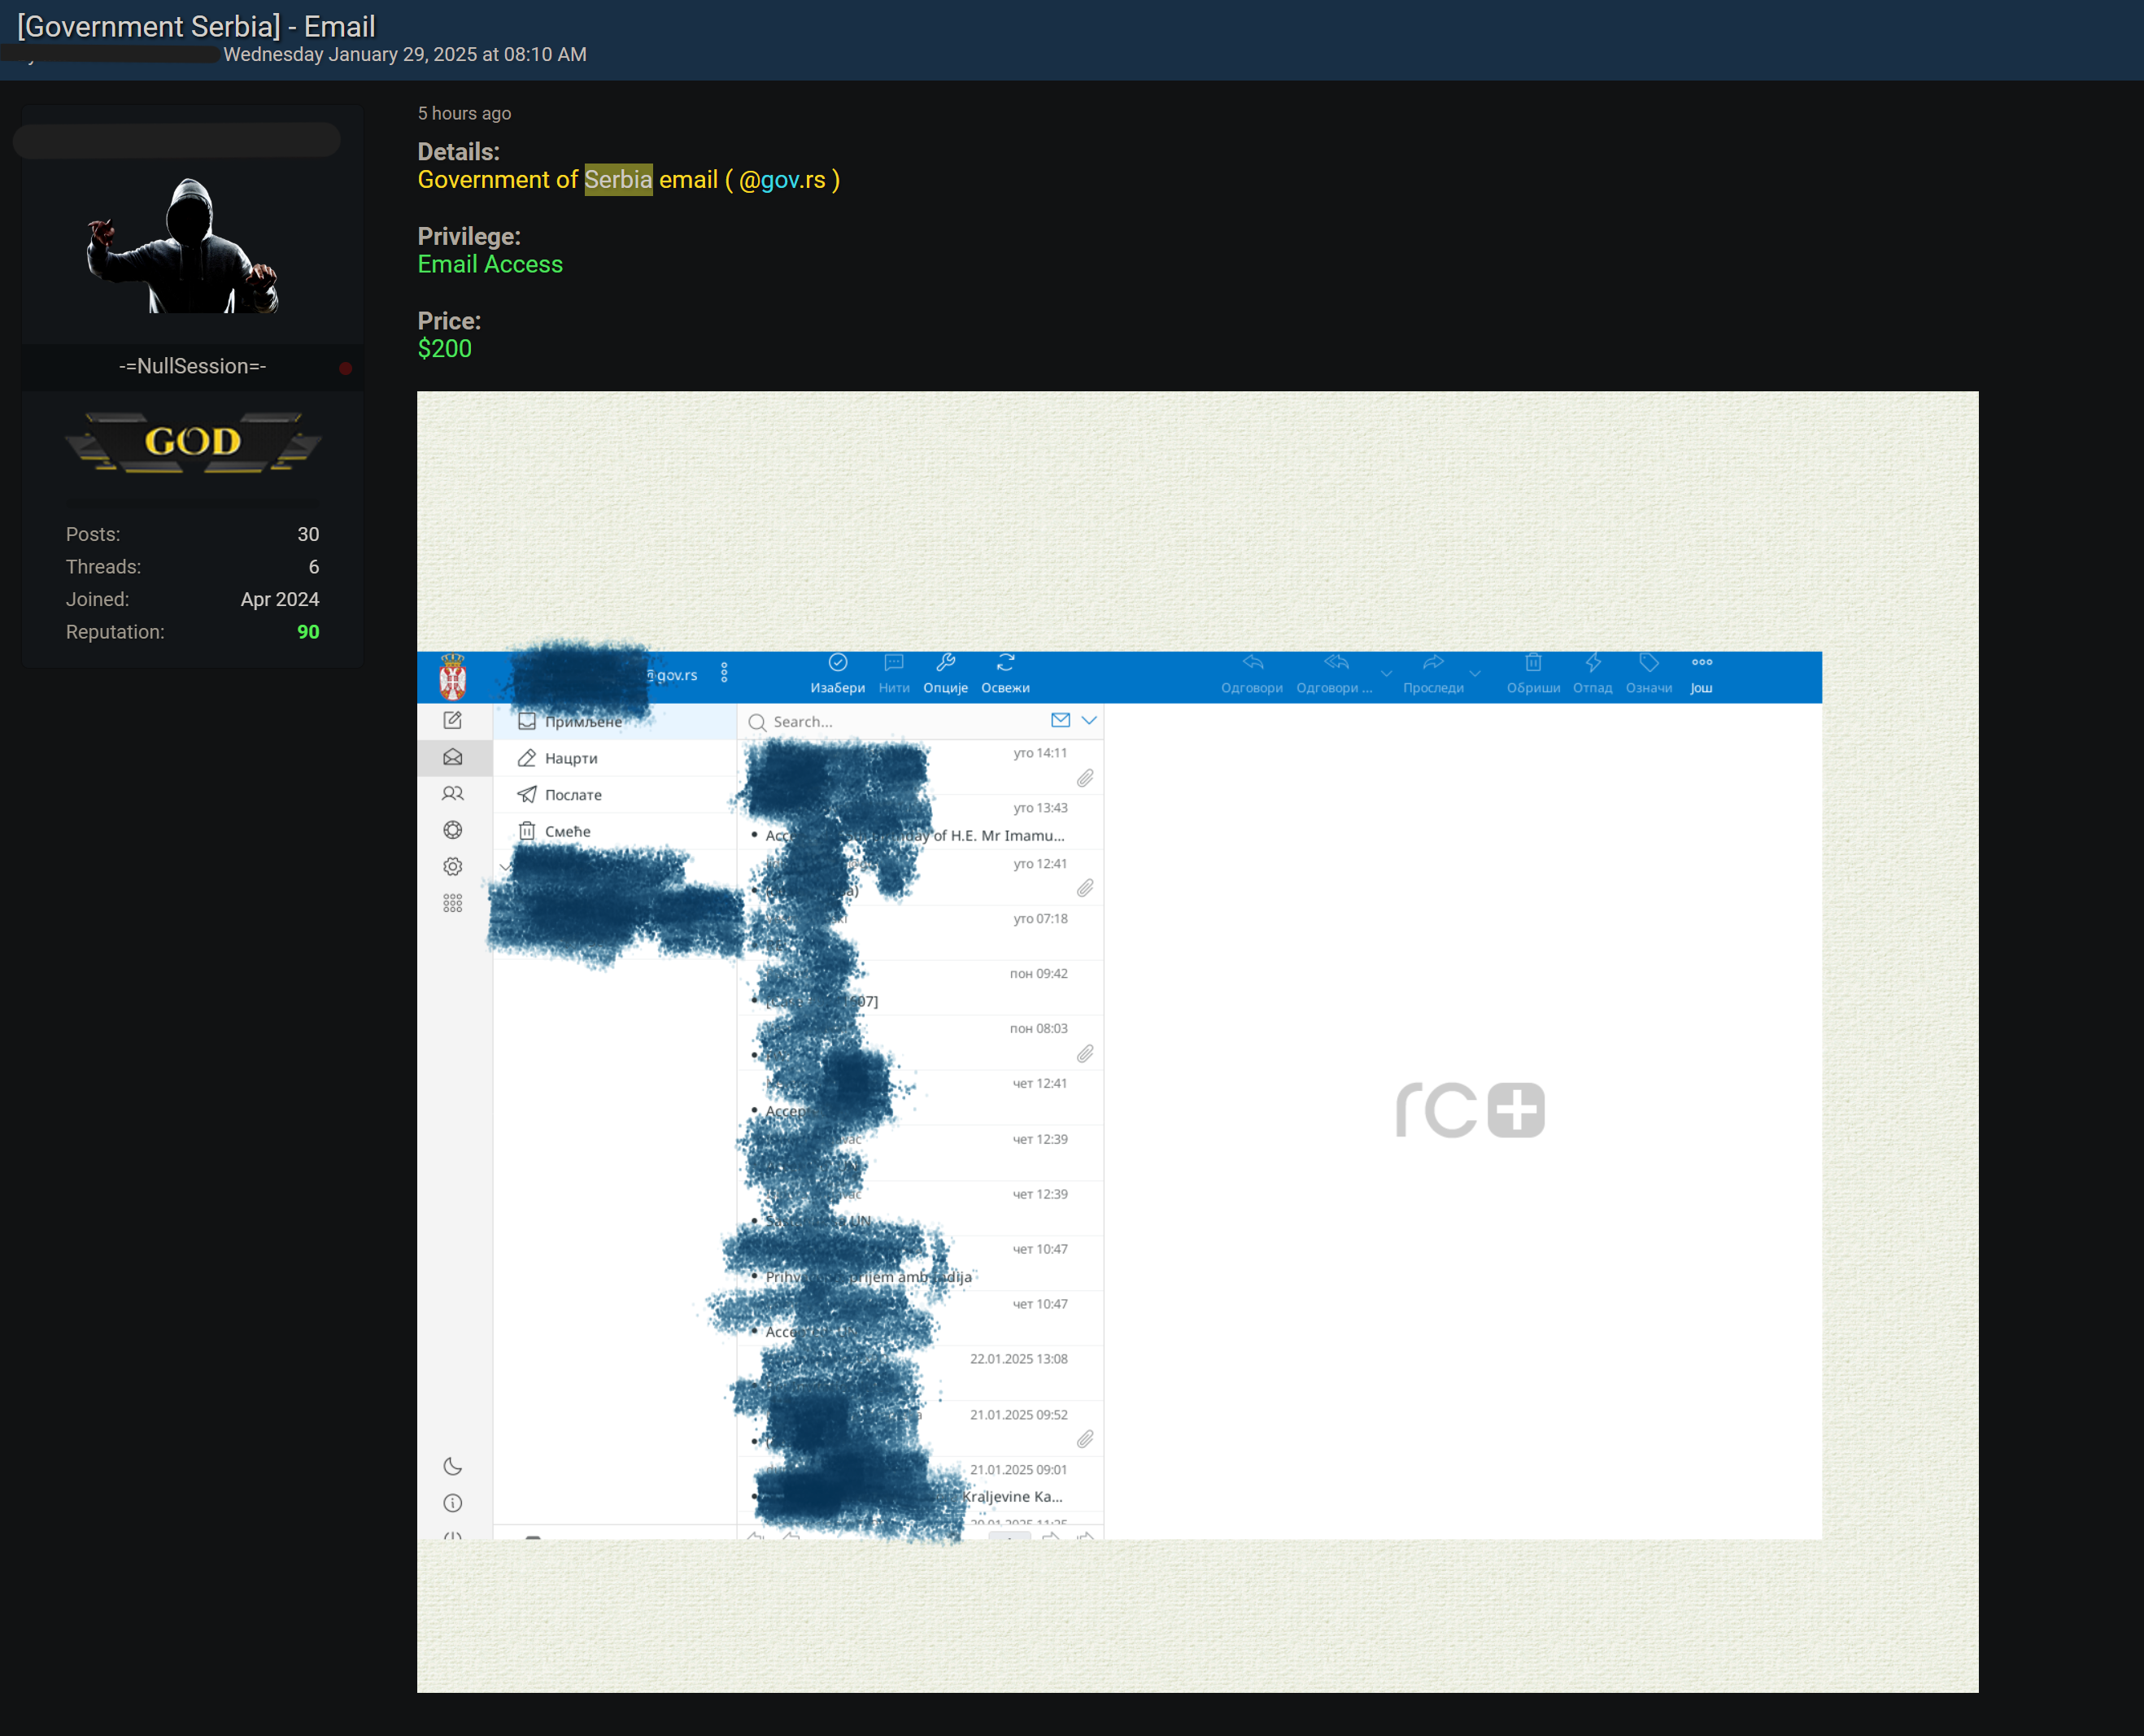2144x1736 pixels.
Task: Click the red offline status dot
Action: 345,368
